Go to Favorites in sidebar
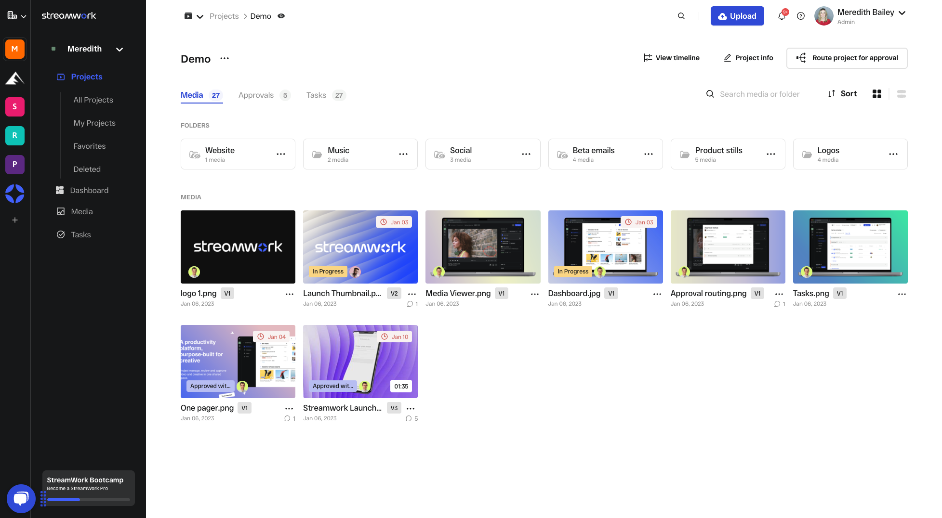The height and width of the screenshot is (518, 942). [90, 146]
